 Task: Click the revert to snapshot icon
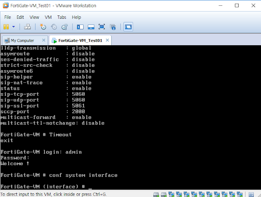point(54,27)
